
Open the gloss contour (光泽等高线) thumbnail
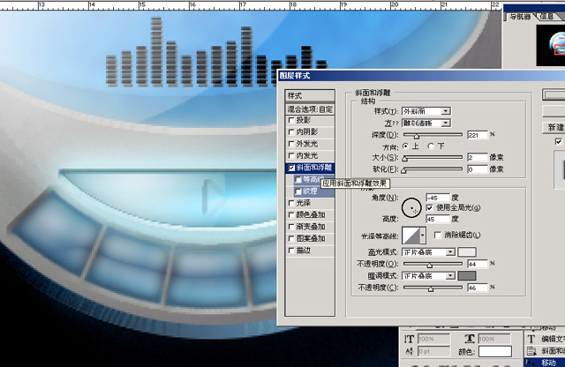point(411,236)
